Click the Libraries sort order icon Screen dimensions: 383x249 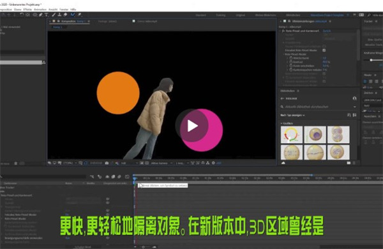pyautogui.click(x=349, y=115)
